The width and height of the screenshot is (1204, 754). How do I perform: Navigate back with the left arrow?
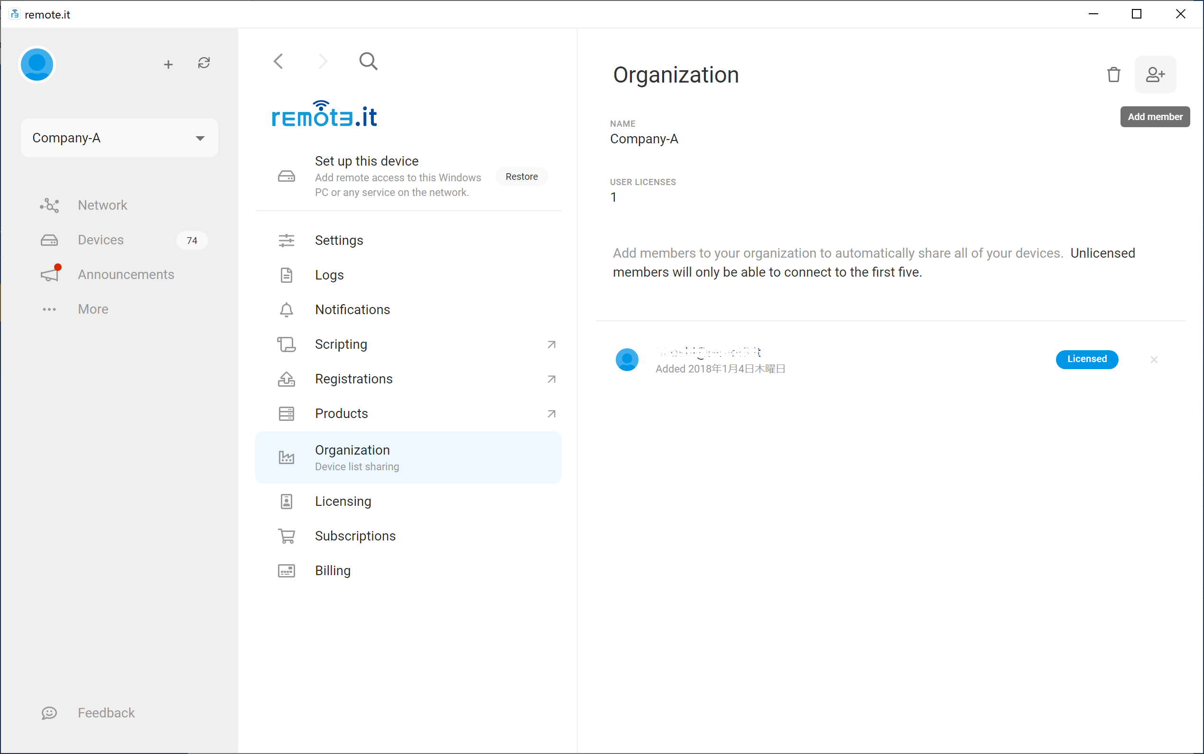click(278, 61)
